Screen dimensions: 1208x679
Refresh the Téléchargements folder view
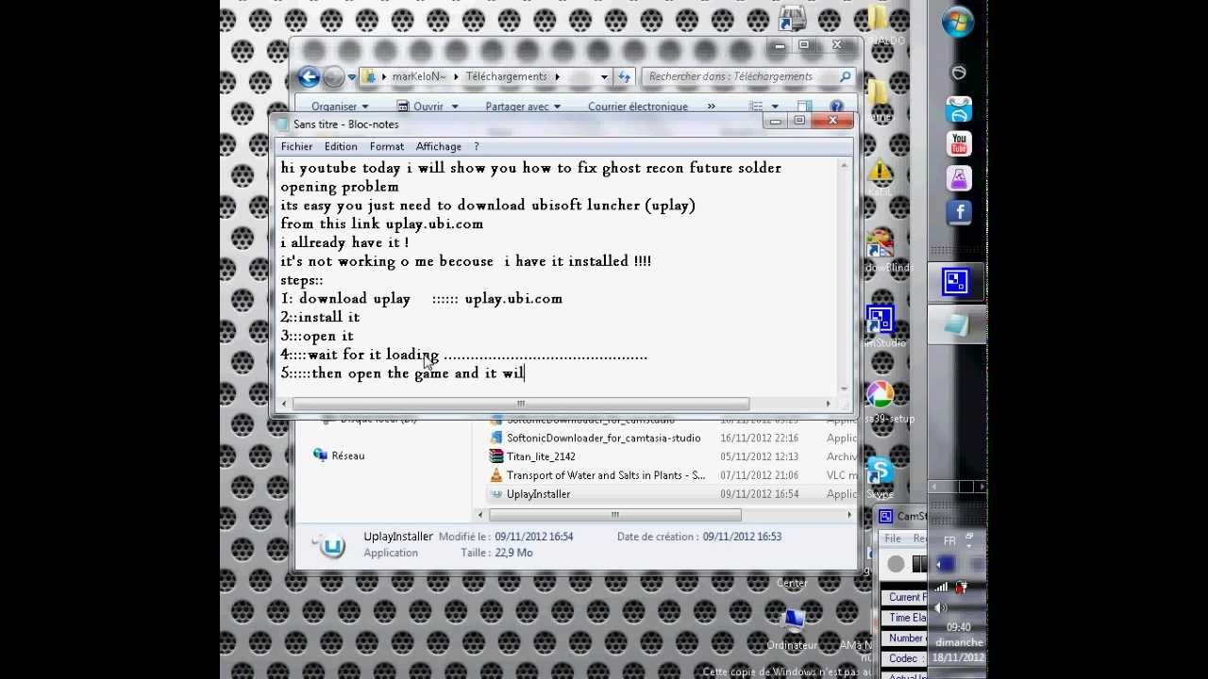[624, 76]
